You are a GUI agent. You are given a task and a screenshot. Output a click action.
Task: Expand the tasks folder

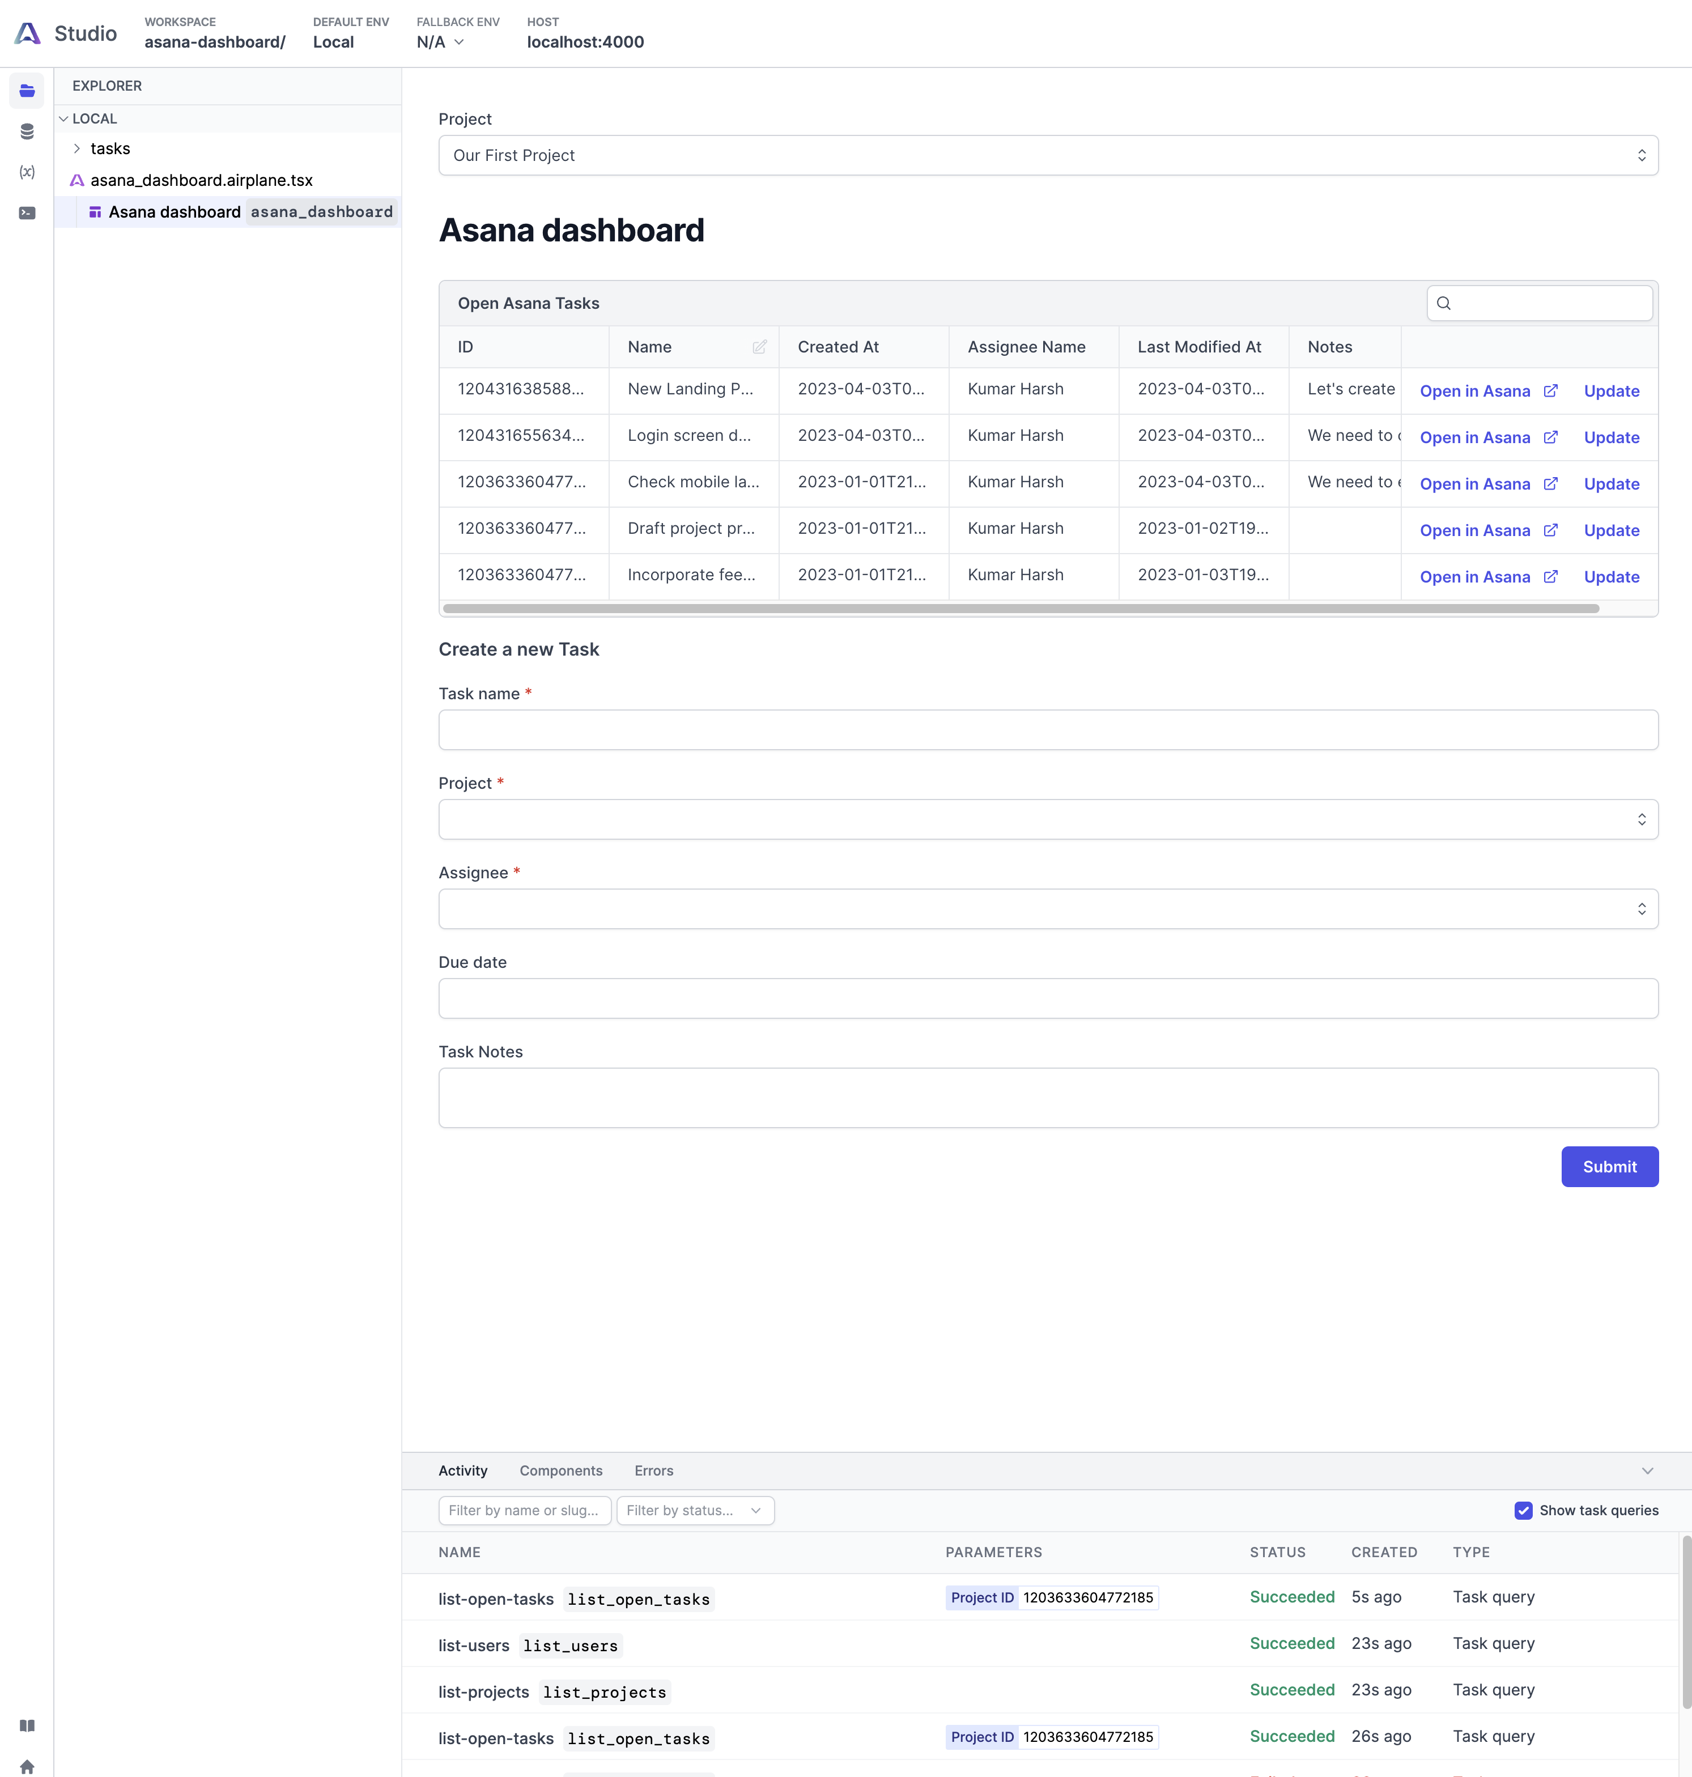tap(76, 149)
